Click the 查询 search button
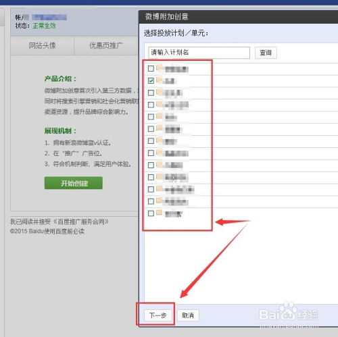 point(266,53)
